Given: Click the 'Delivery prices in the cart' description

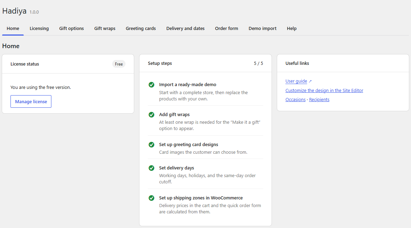Looking at the screenshot, I should tap(210, 208).
